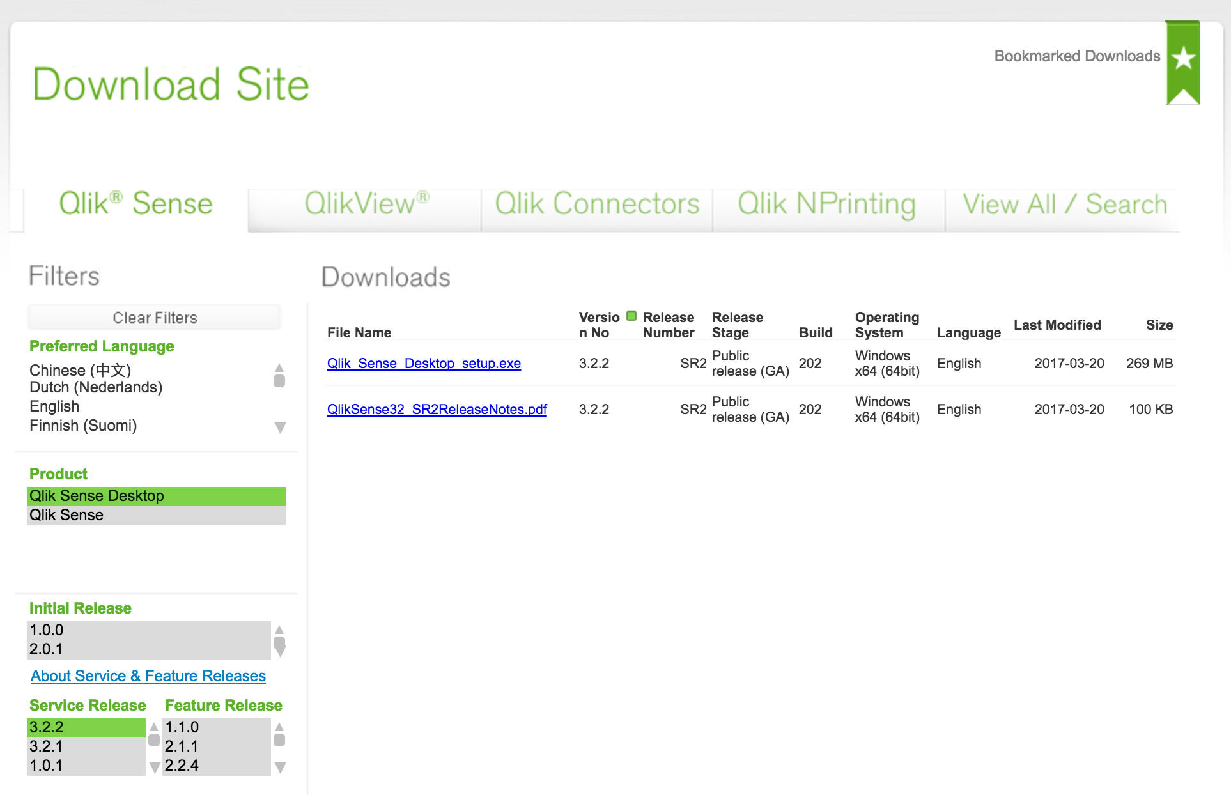Pick the 2.2.4 Feature Release option
This screenshot has width=1231, height=795.
click(x=182, y=766)
